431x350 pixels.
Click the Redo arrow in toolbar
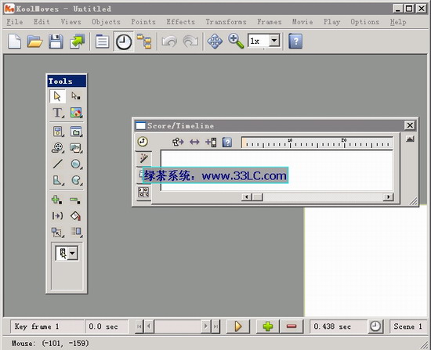(x=190, y=41)
